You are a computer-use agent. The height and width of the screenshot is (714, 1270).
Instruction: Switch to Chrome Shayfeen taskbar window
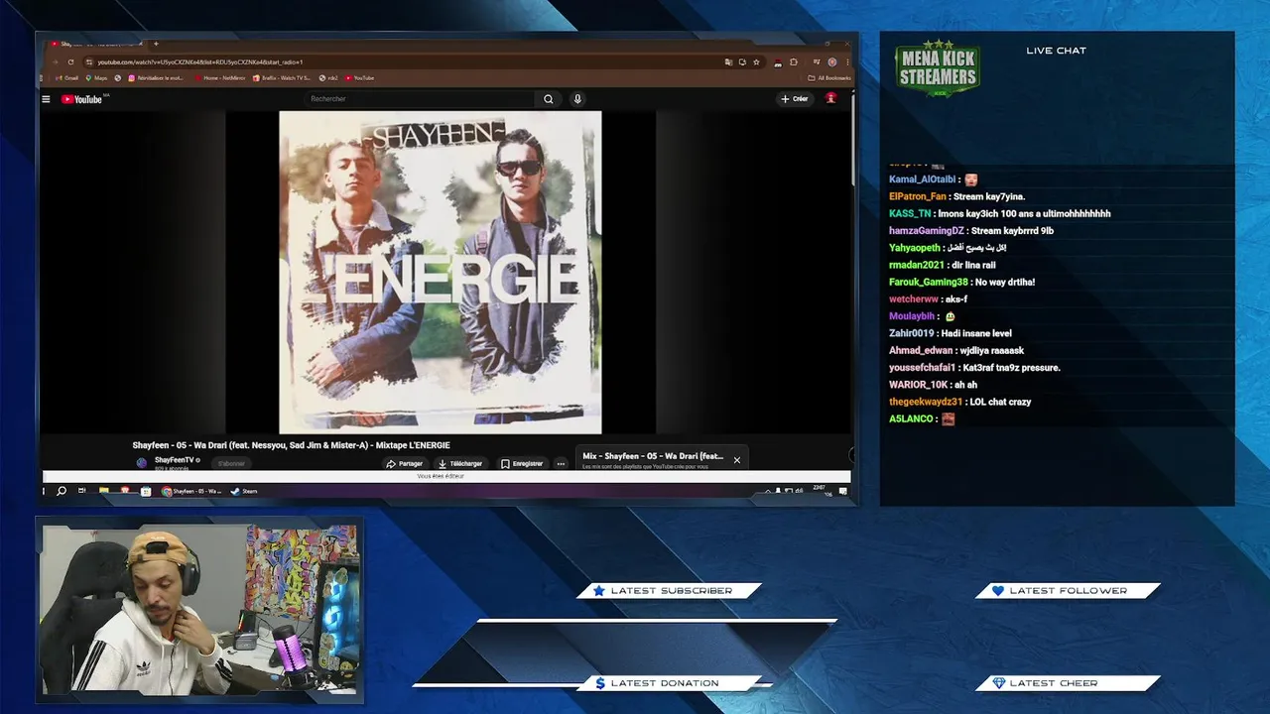[x=192, y=491]
